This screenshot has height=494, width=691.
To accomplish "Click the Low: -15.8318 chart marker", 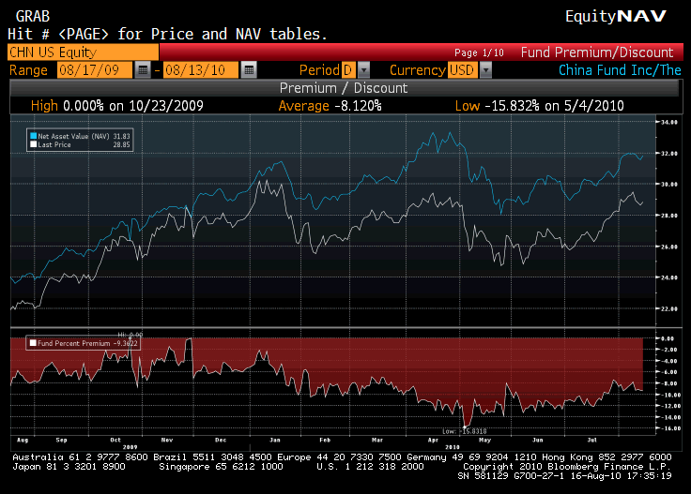I will pos(464,431).
